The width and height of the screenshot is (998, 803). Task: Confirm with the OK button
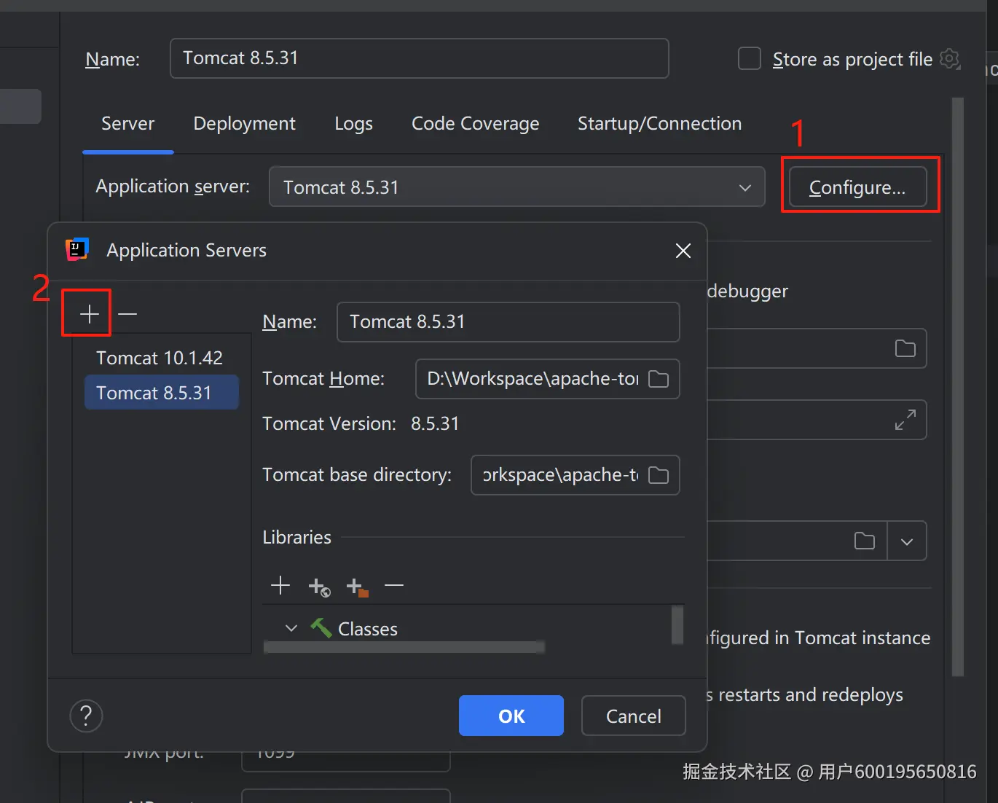coord(511,716)
